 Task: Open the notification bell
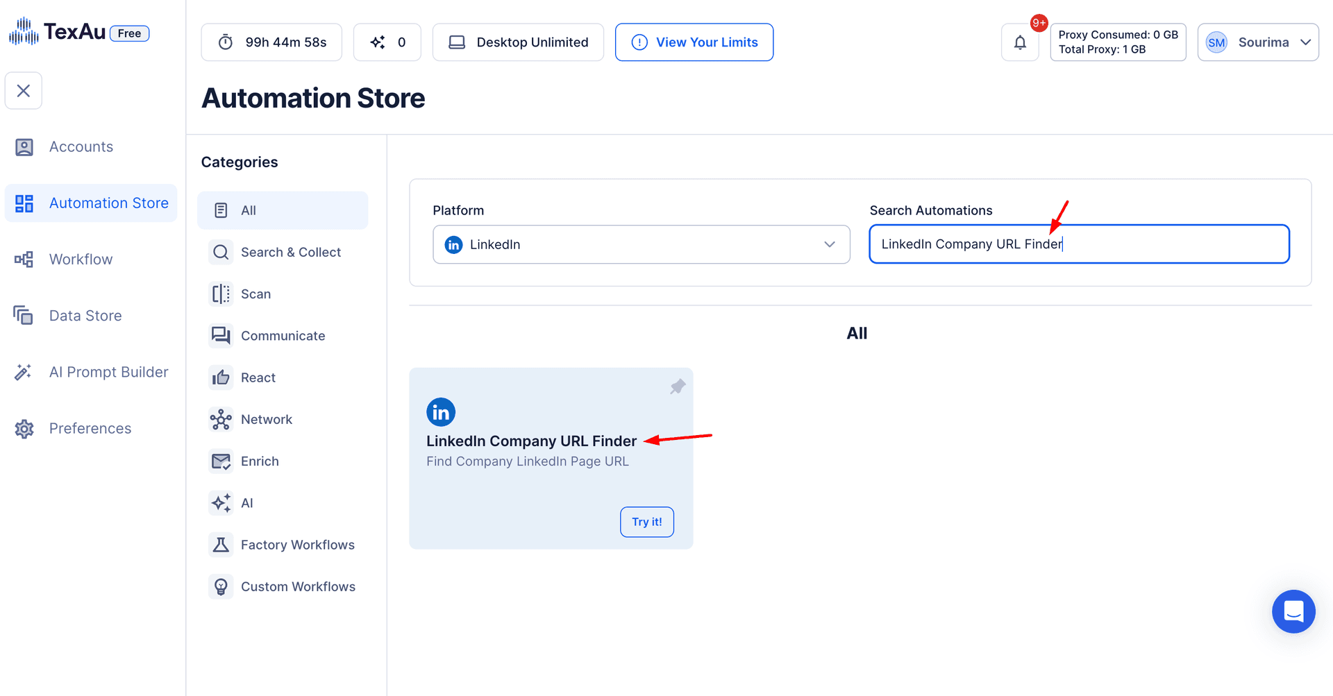pyautogui.click(x=1020, y=42)
